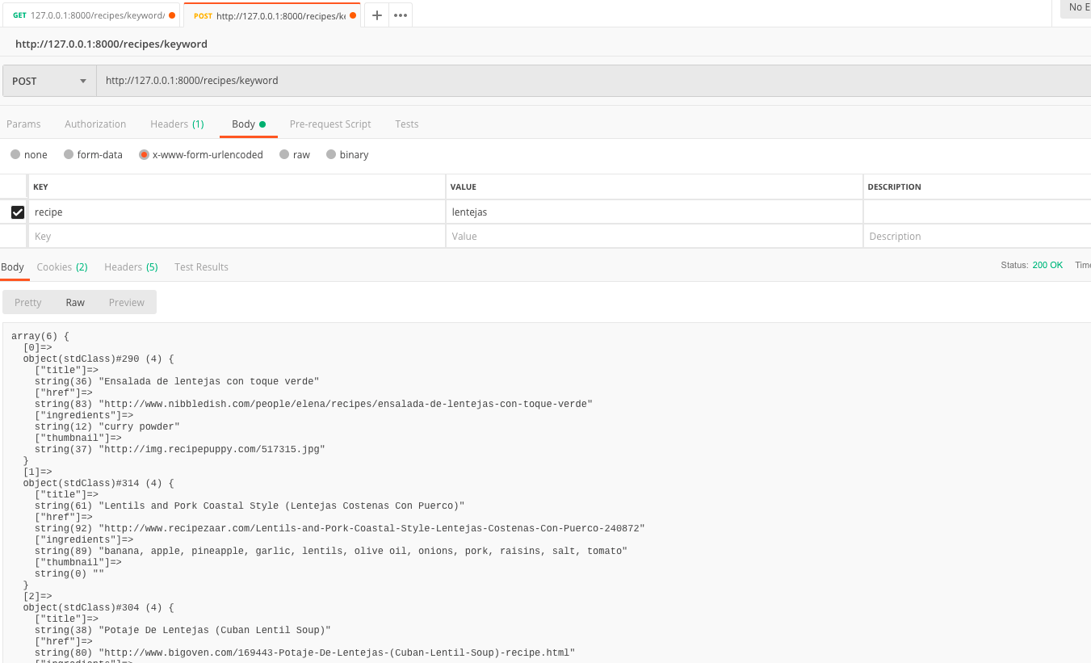The image size is (1091, 663).
Task: Switch to the GET recipes/keyword request tab
Action: click(x=90, y=15)
